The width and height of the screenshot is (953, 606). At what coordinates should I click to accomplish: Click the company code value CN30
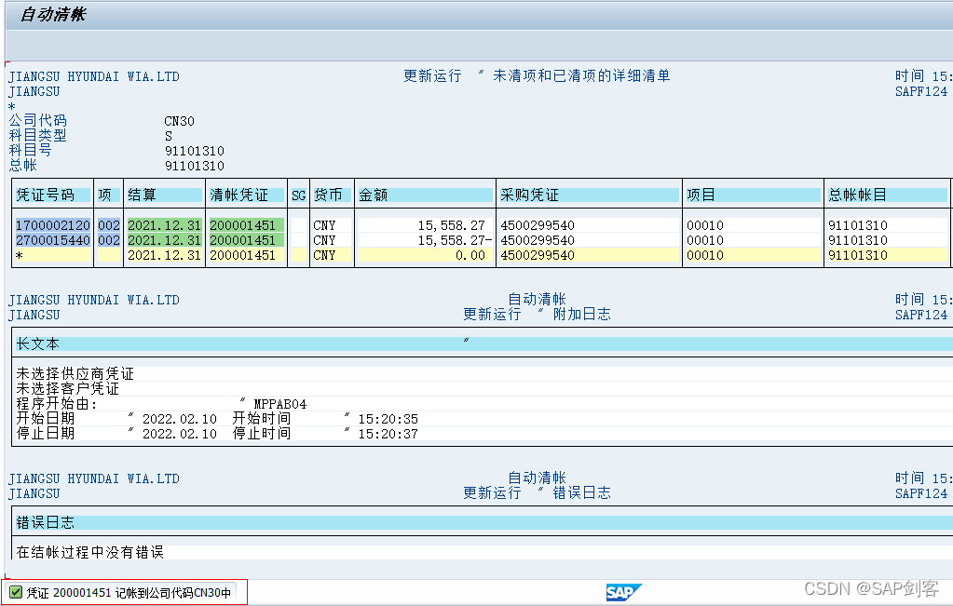click(179, 121)
